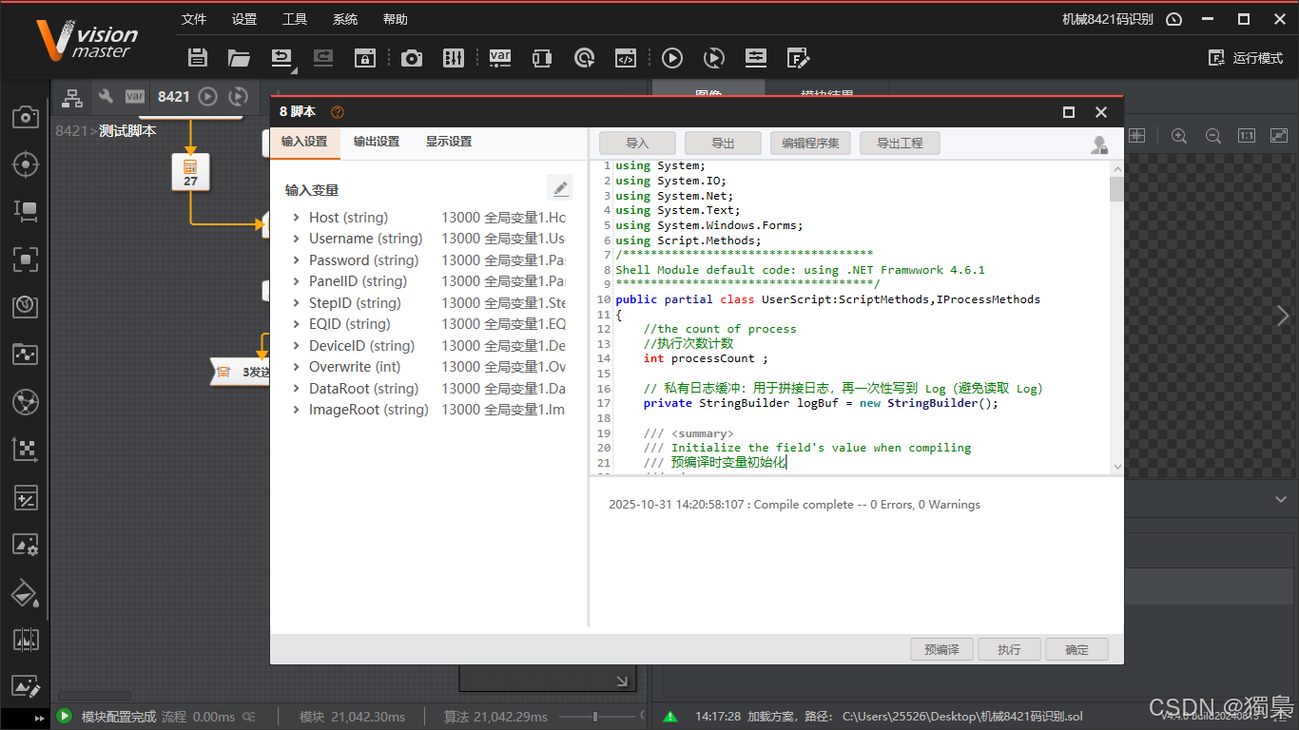Viewport: 1299px width, 730px height.
Task: Expand the Username (string) variable
Action: click(297, 239)
